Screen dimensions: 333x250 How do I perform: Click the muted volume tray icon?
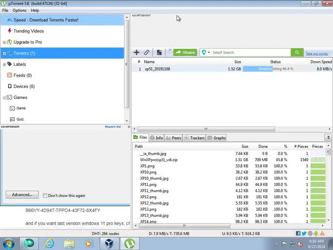point(300,244)
